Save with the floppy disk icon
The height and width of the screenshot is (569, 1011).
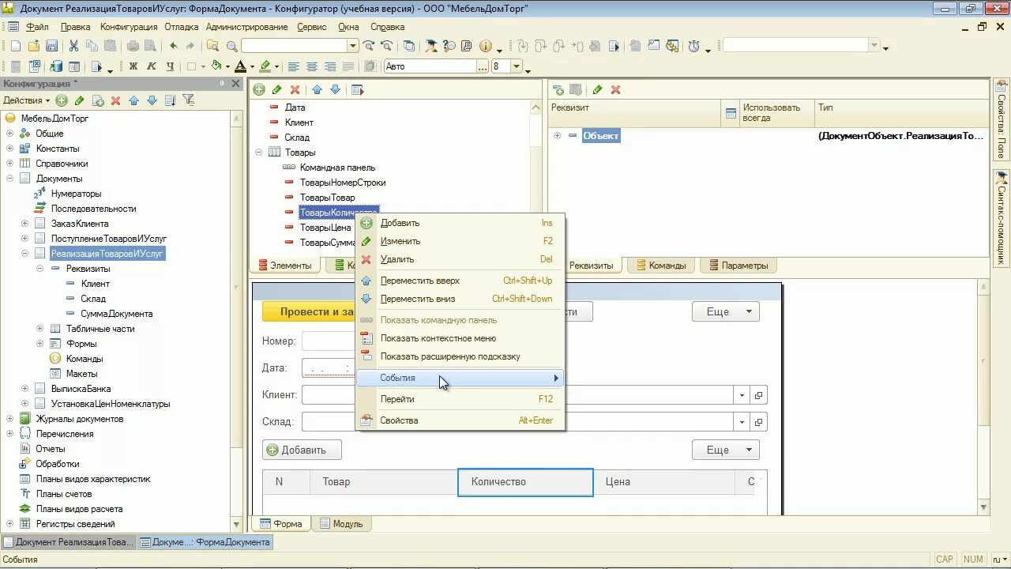click(51, 46)
